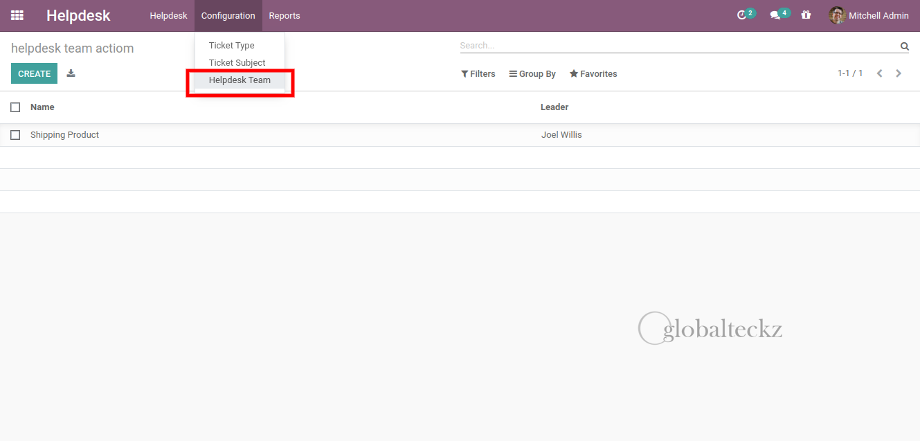The height and width of the screenshot is (441, 920).
Task: Open the Mitchell Admin user menu
Action: (x=869, y=15)
